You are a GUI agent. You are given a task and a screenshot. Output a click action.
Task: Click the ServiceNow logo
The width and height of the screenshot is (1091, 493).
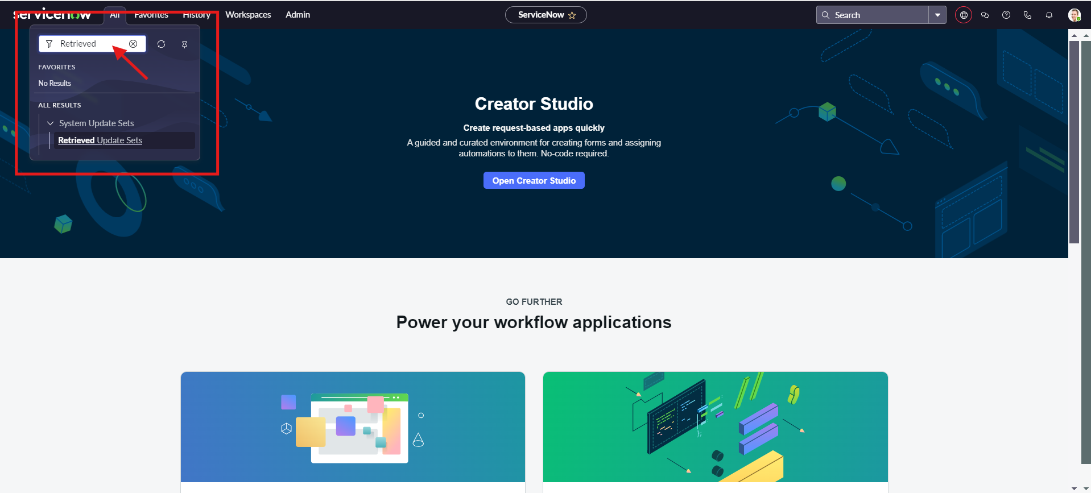(x=52, y=15)
